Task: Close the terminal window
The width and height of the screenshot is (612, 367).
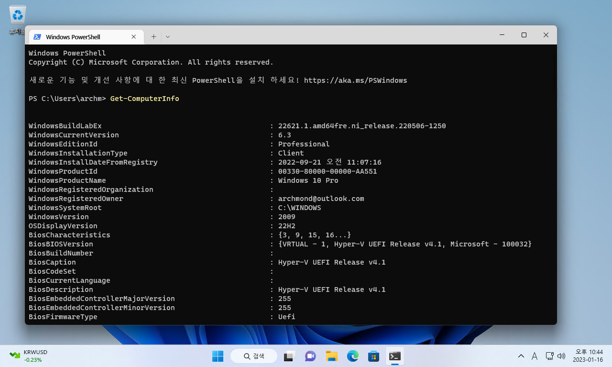Action: click(546, 35)
